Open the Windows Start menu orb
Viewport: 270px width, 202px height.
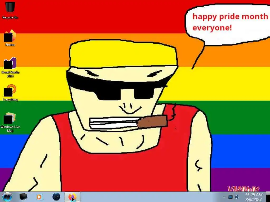pos(7,197)
